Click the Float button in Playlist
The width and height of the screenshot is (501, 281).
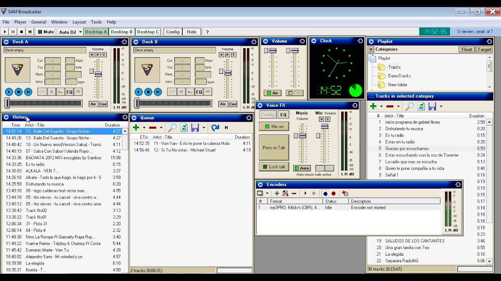click(467, 50)
